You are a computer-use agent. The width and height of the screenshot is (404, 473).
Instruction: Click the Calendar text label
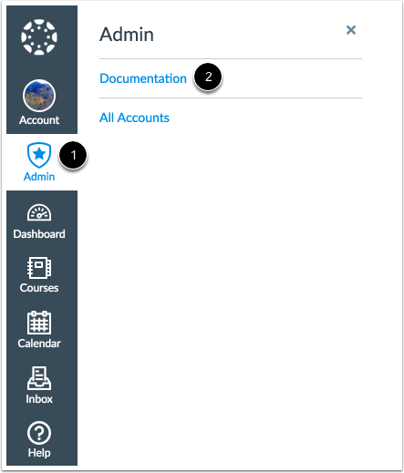[39, 344]
